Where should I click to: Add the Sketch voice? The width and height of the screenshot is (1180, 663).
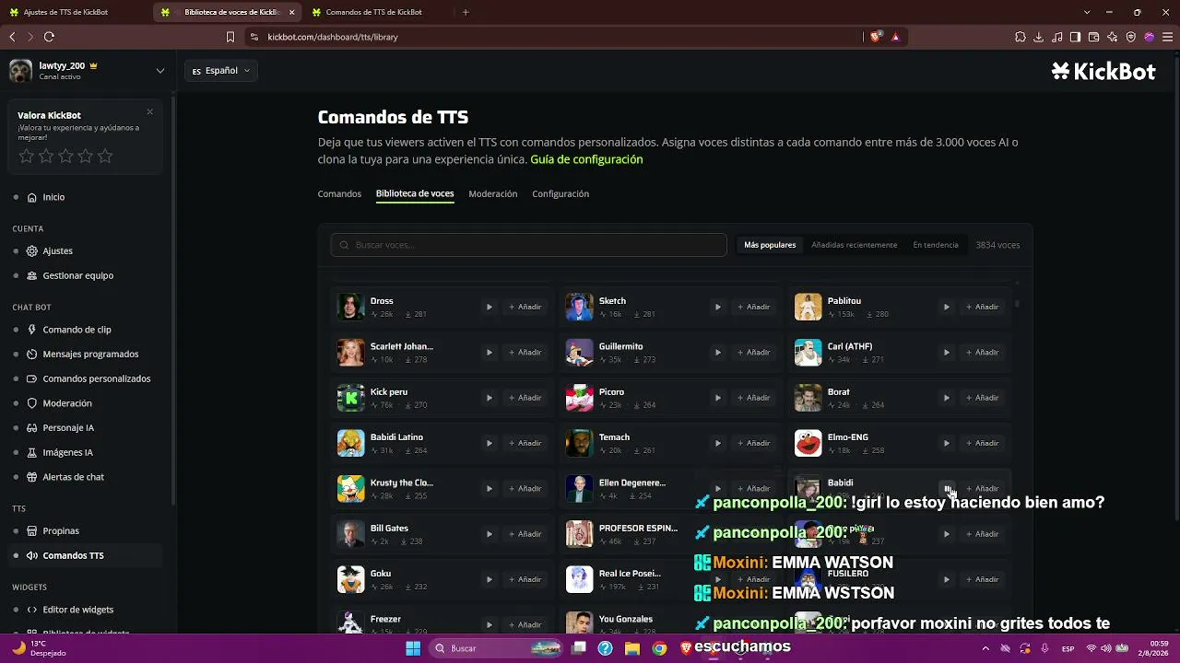point(754,307)
